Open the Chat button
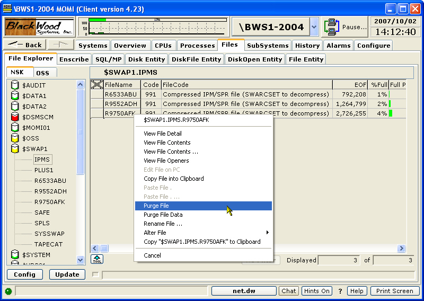 288,291
